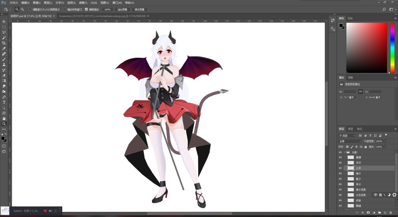
Task: Open the Layers panel flyout menu
Action: pyautogui.click(x=395, y=129)
